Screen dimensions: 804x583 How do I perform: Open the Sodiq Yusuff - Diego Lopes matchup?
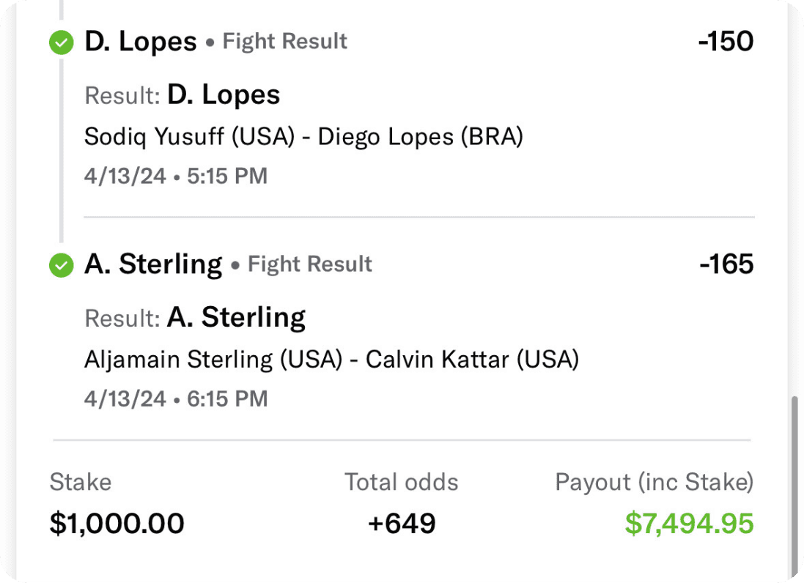[303, 137]
